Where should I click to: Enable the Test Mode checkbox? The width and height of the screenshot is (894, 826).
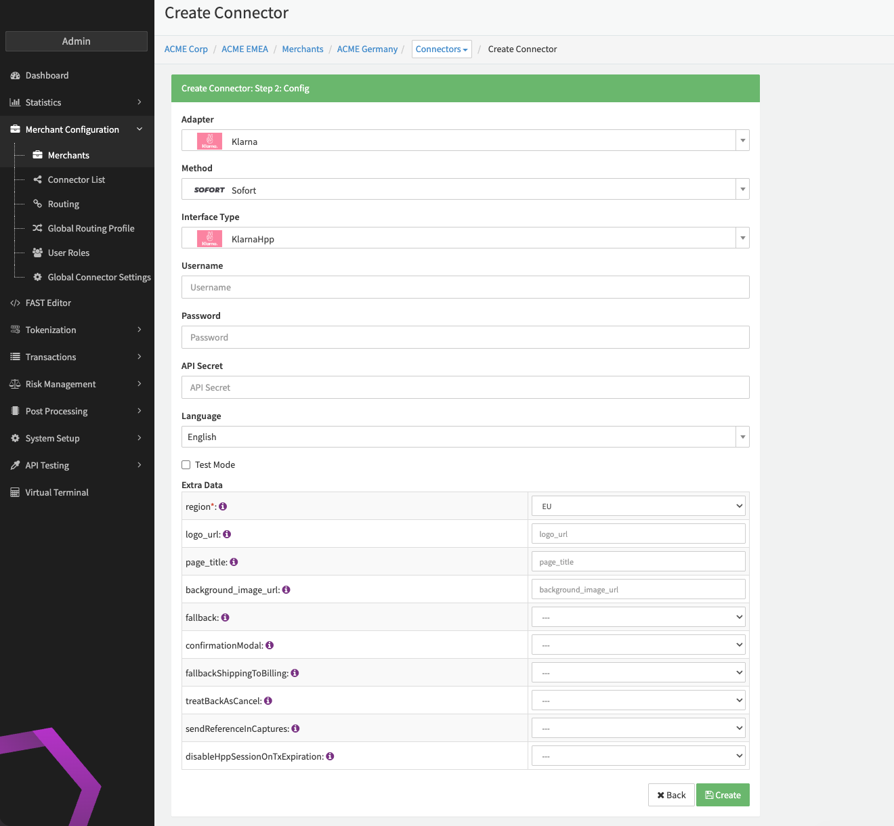[186, 464]
